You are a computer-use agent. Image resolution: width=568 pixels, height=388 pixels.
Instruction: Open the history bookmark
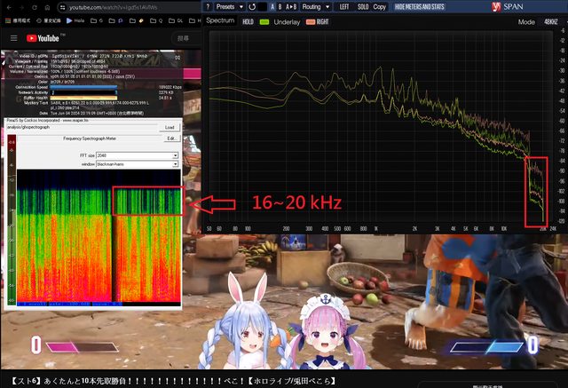(x=49, y=20)
